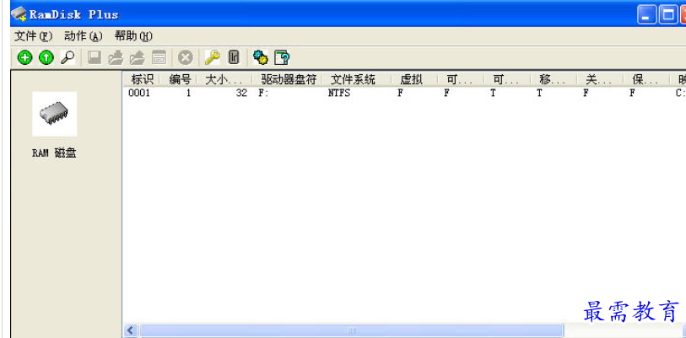
Task: Click the memory chip toolbar icon
Action: 234,57
